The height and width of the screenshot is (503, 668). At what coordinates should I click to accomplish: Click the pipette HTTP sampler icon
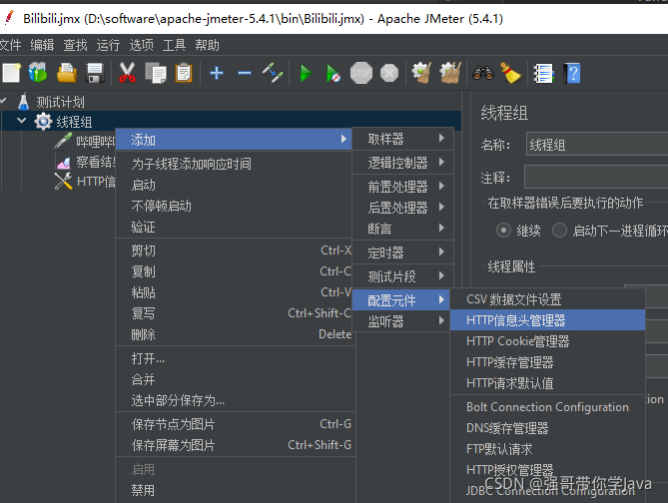pyautogui.click(x=63, y=141)
